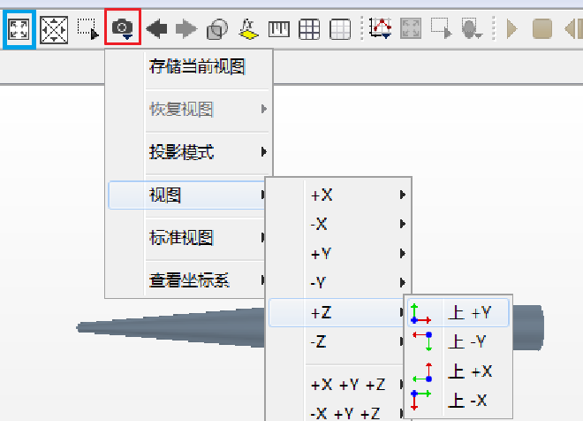This screenshot has height=421, width=583.
Task: Select the zoom box selection tool
Action: 87,29
